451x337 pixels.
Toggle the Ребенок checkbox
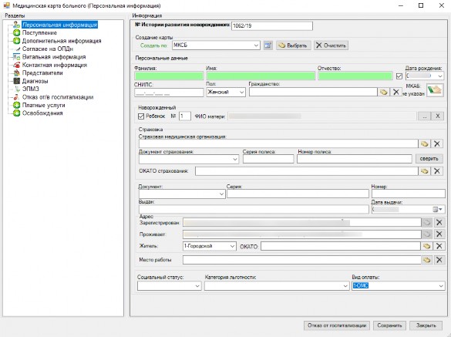pyautogui.click(x=141, y=116)
